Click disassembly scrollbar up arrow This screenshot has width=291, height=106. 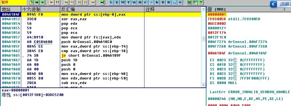[x=204, y=9]
